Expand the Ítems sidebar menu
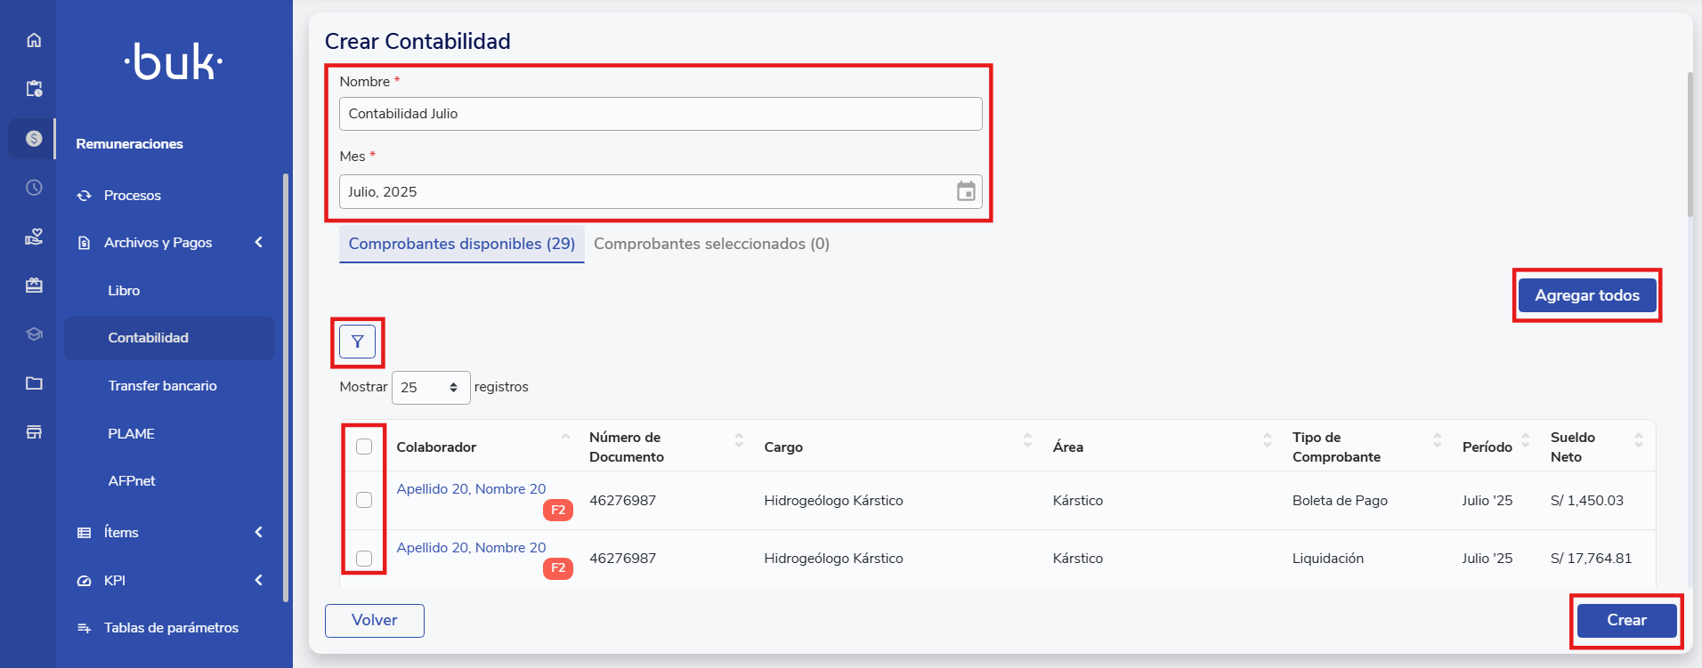 point(258,533)
